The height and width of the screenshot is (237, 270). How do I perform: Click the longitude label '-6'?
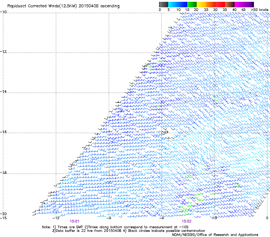(x=161, y=218)
